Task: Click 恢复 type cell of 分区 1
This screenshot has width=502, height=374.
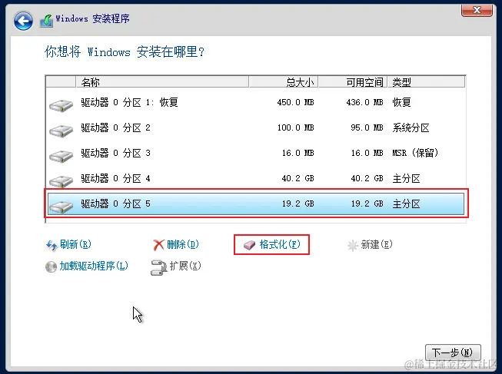Action: [401, 102]
